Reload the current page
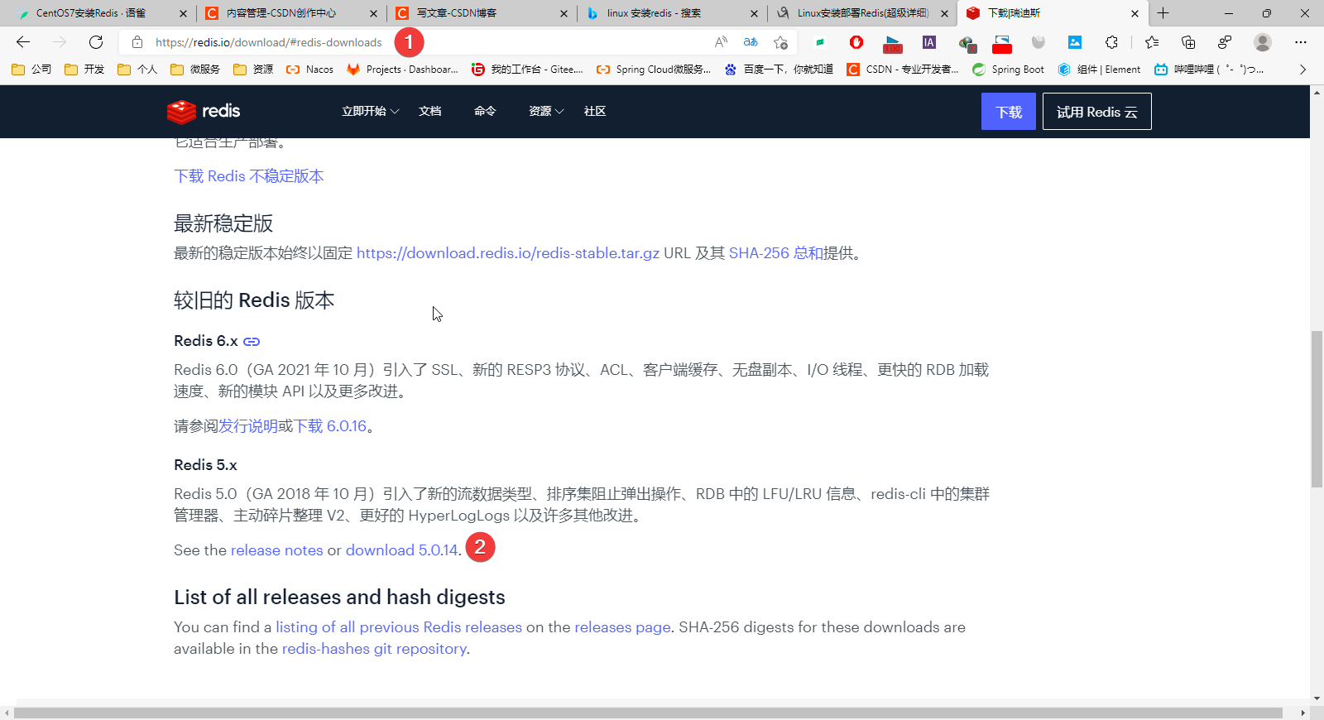 [96, 42]
